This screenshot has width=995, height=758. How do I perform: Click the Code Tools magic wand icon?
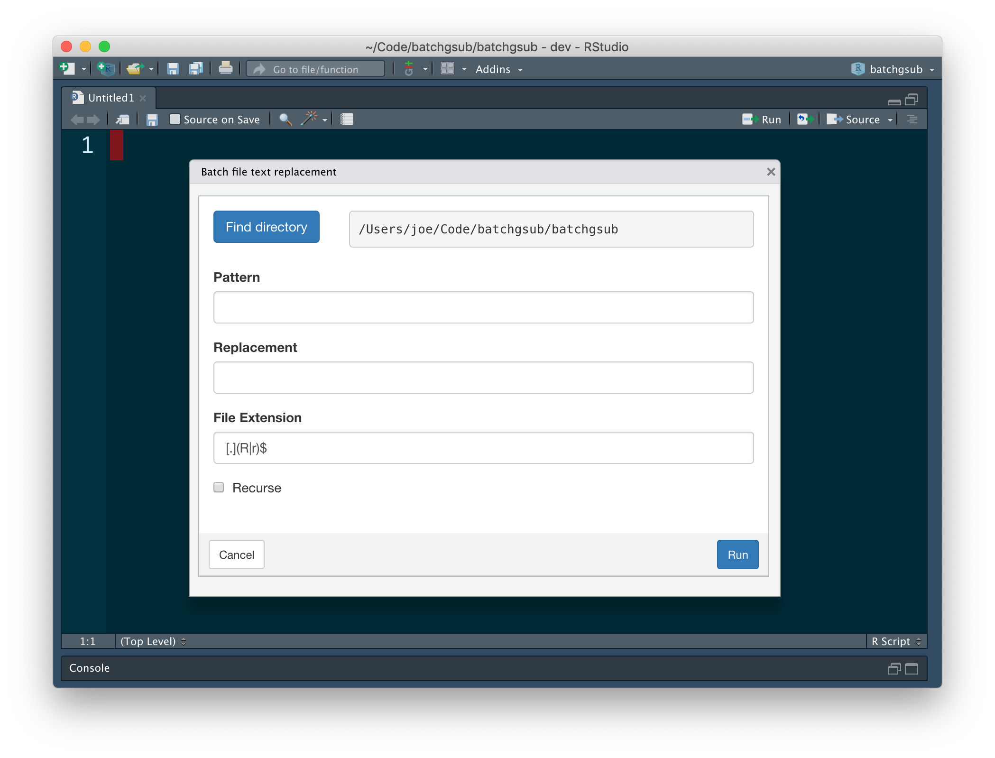309,119
